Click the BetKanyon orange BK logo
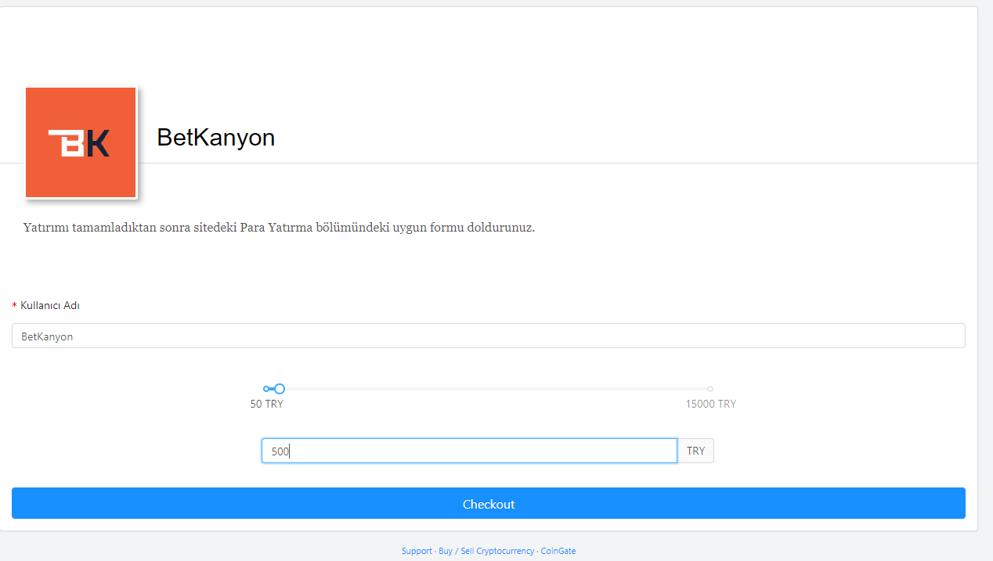 [81, 142]
